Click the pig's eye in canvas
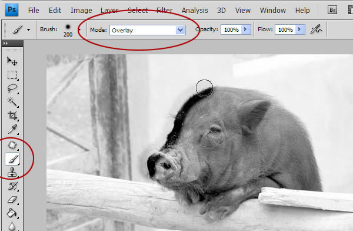This screenshot has width=353, height=231. (x=215, y=130)
